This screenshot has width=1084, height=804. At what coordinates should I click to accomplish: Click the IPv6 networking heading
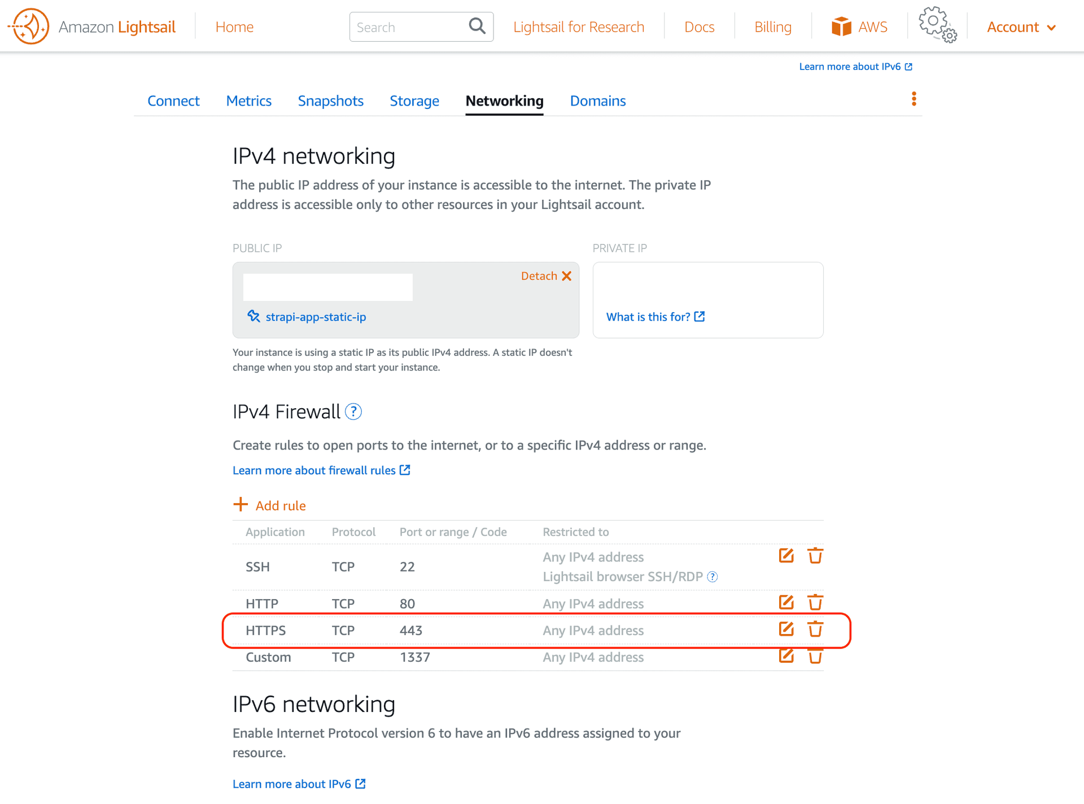[x=314, y=704]
